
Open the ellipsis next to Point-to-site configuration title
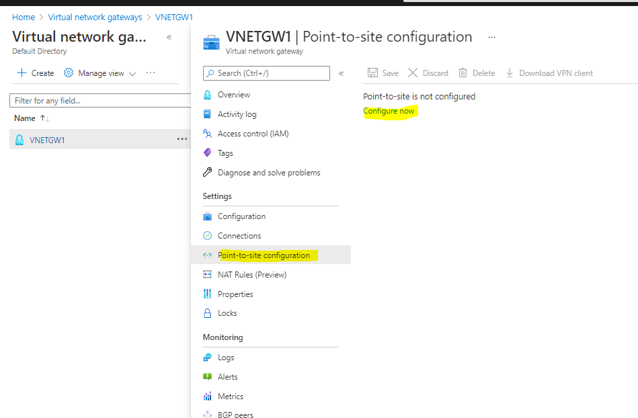click(x=491, y=38)
